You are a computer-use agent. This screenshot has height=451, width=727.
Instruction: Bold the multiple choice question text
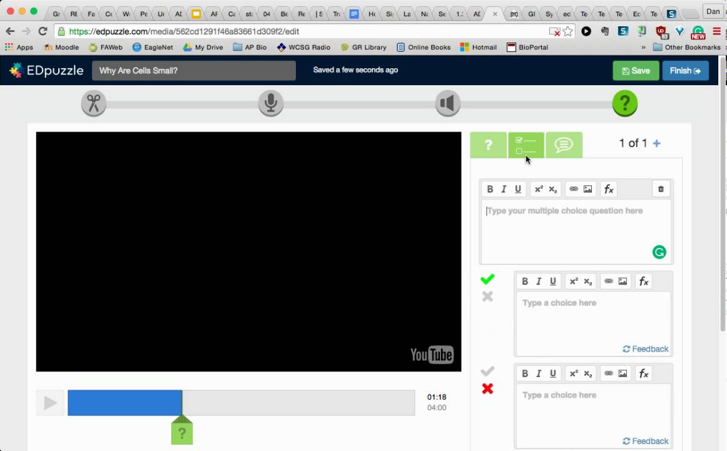(x=490, y=189)
